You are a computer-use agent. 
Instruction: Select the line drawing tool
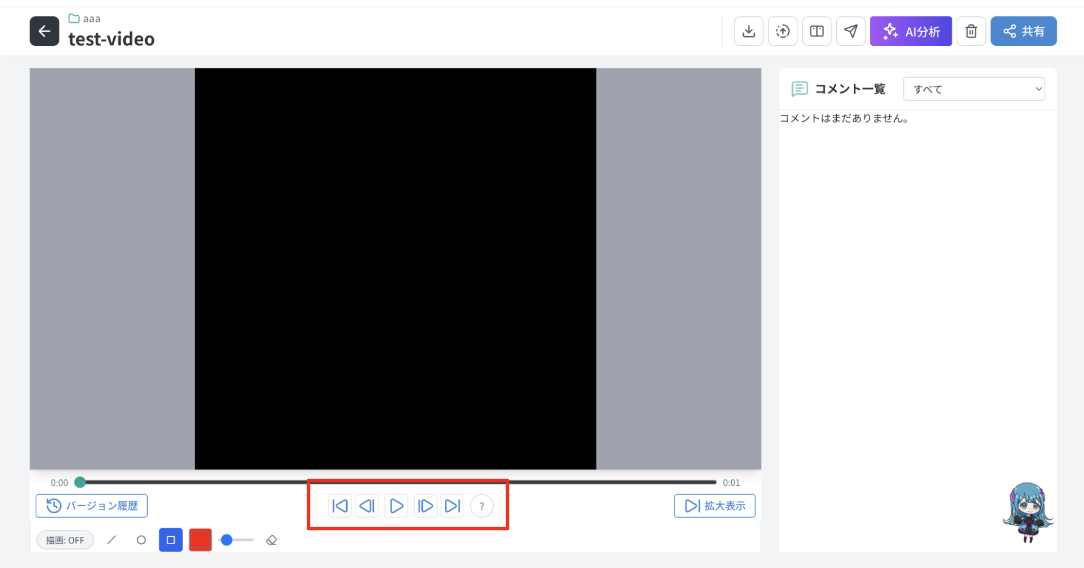pos(112,540)
